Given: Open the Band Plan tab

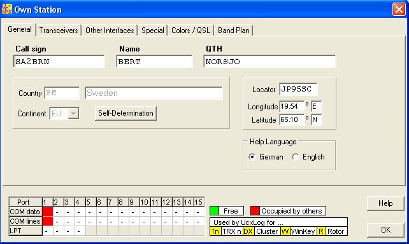Looking at the screenshot, I should 233,30.
